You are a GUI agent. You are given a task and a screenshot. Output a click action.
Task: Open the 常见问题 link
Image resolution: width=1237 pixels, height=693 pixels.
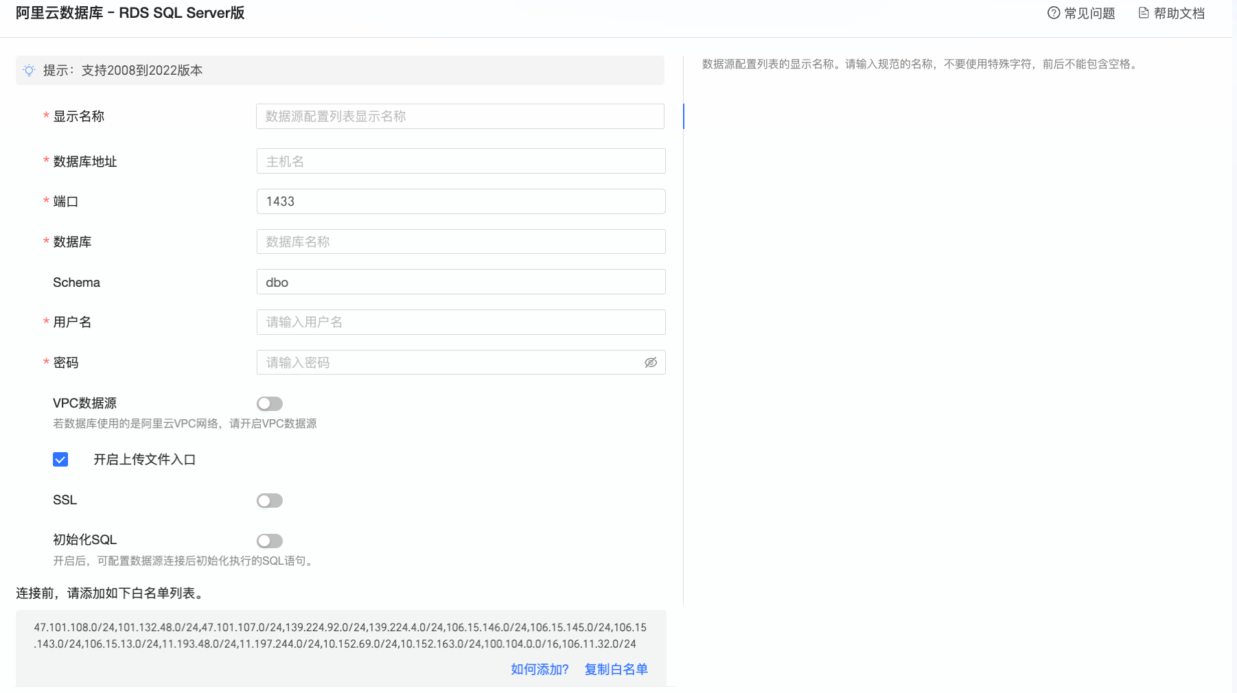click(x=1089, y=13)
